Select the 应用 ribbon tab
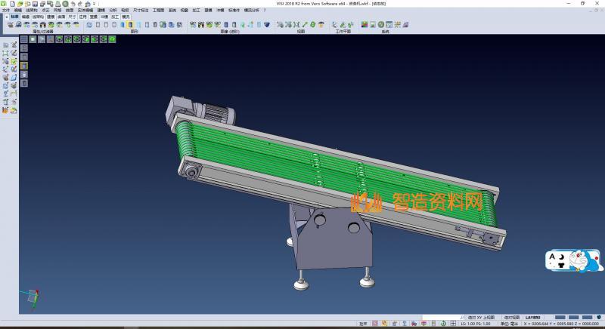 point(82,17)
